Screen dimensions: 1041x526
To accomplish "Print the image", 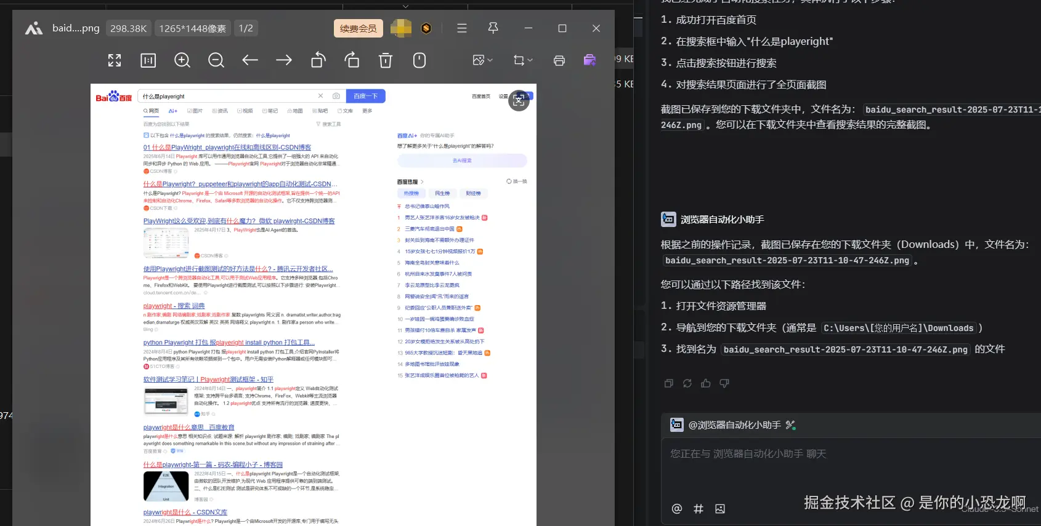I will pos(559,60).
